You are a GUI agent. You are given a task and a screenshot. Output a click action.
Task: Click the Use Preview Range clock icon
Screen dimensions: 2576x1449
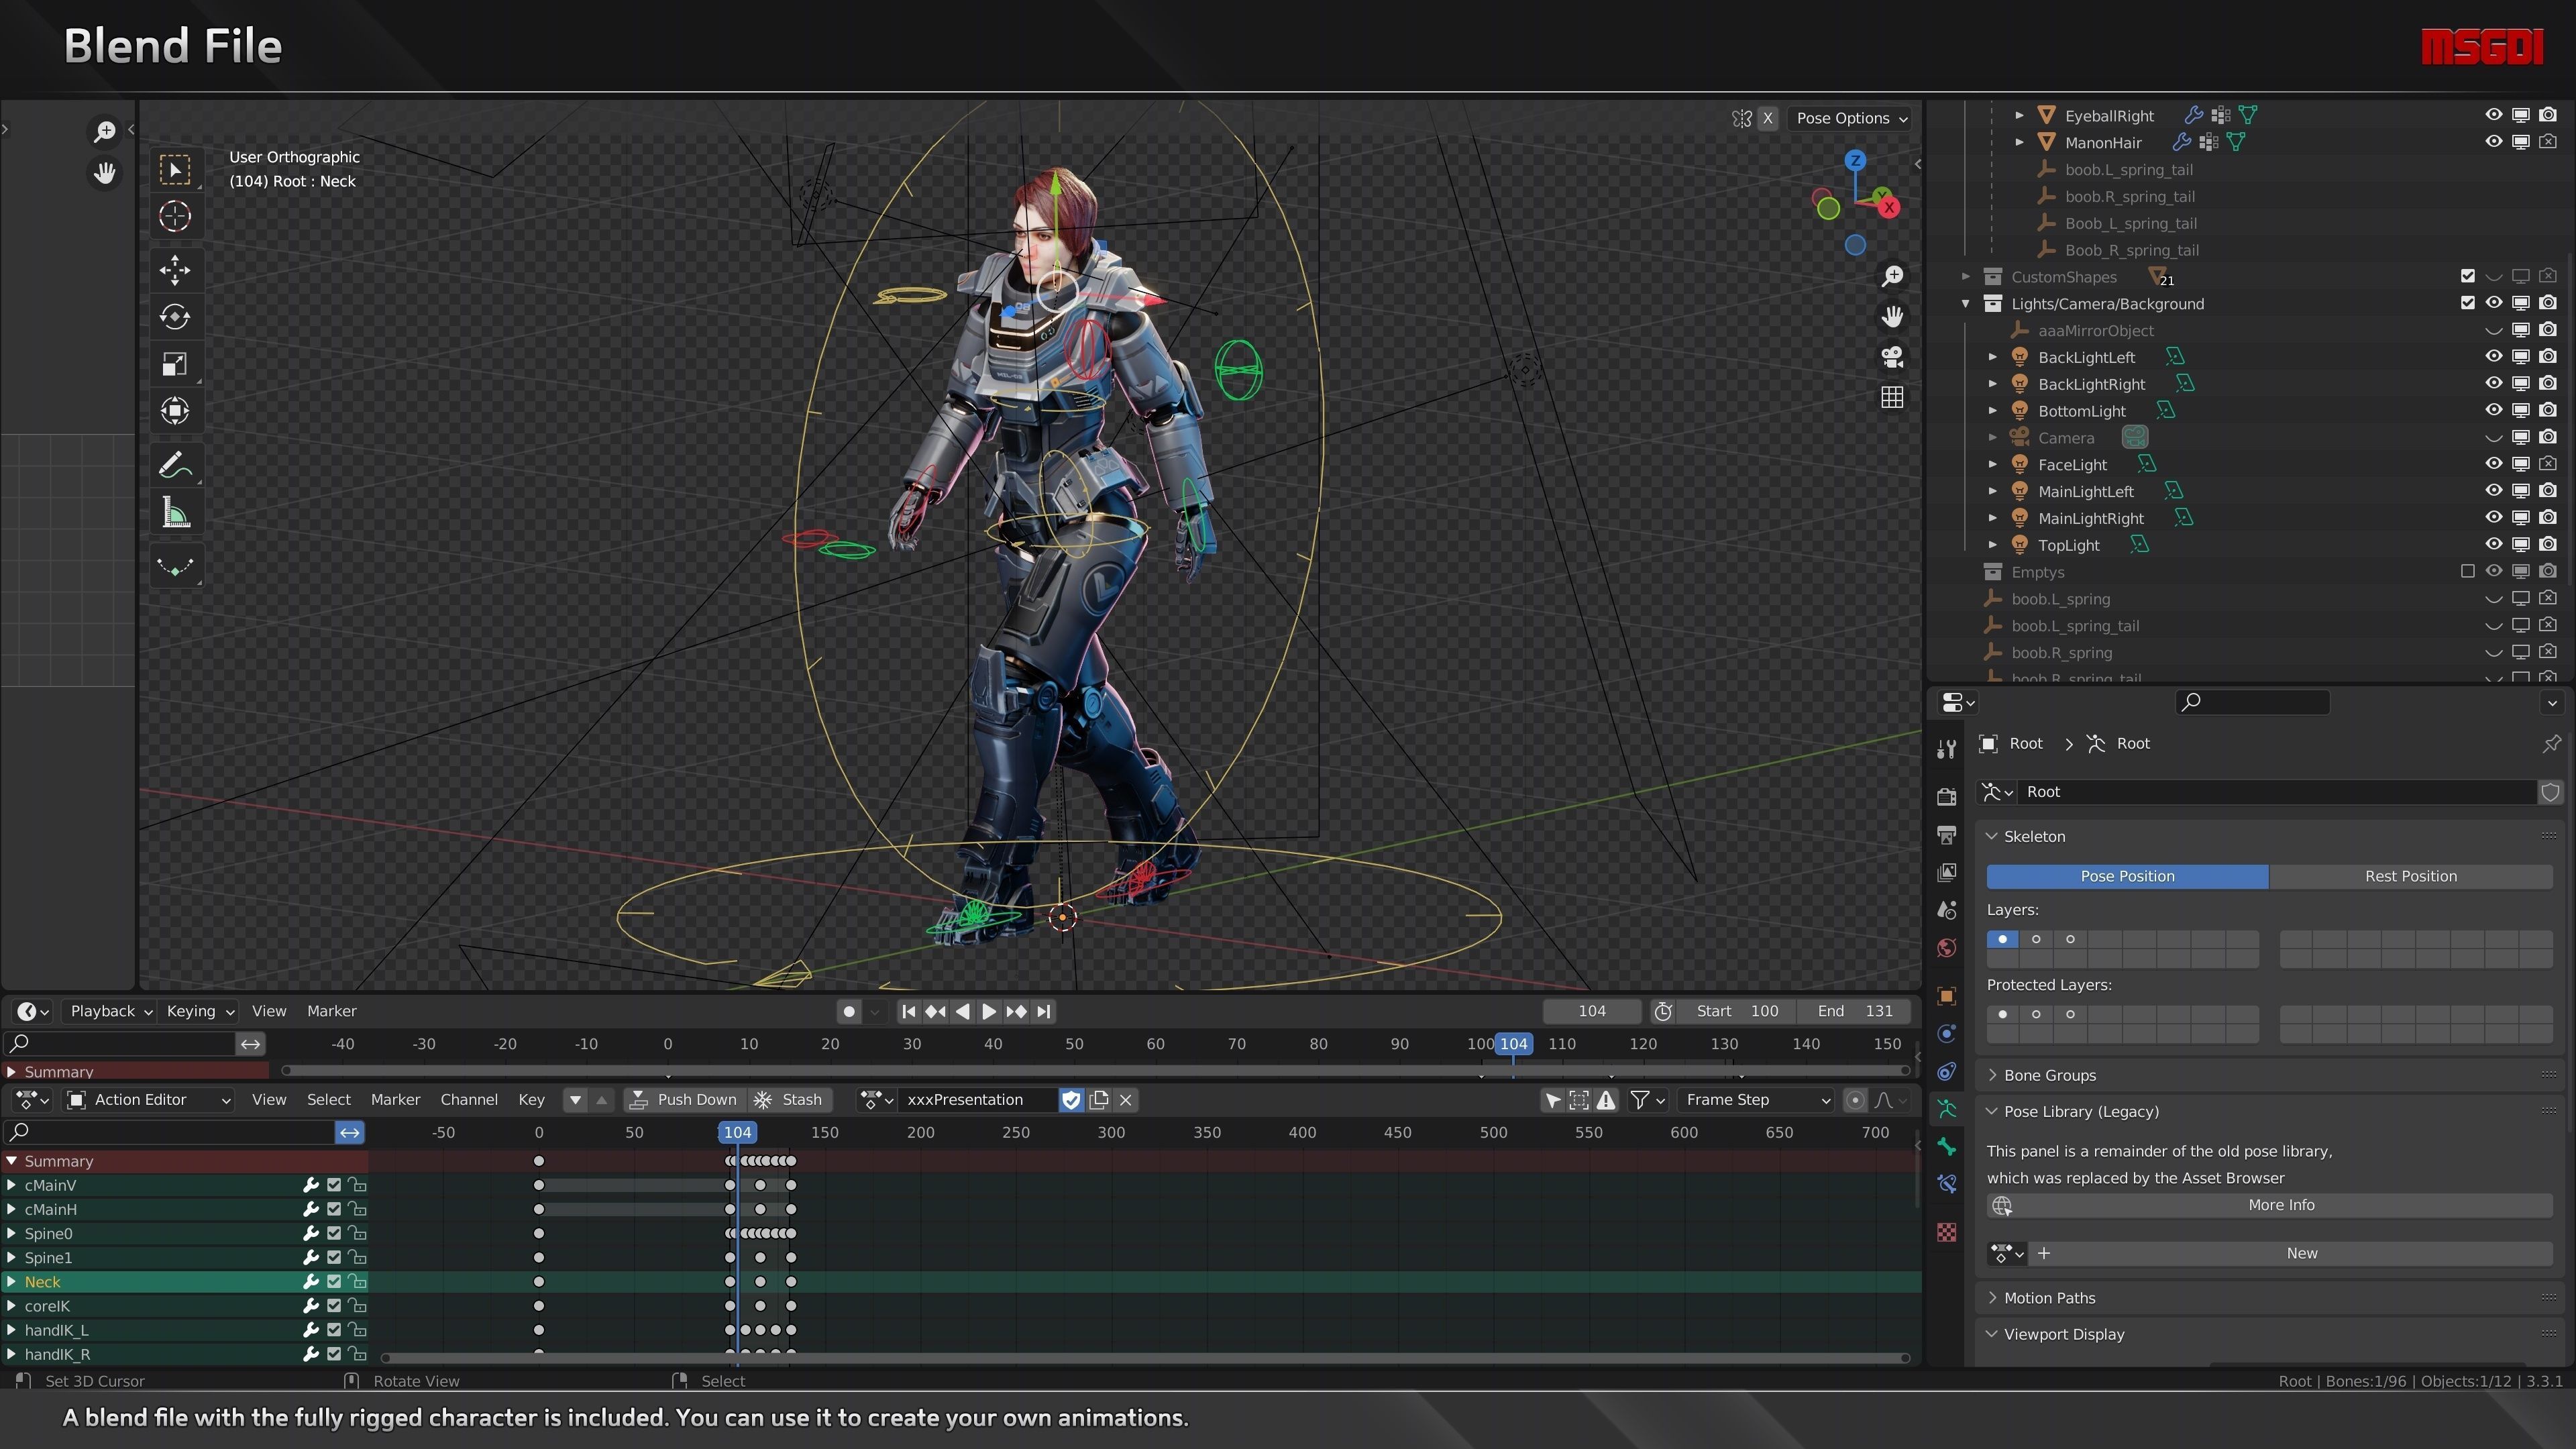[x=1663, y=1011]
